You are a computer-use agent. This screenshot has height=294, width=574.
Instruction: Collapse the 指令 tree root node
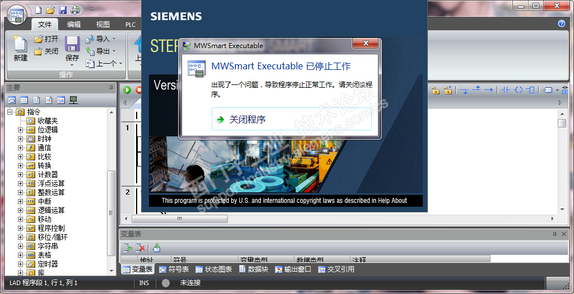pos(10,112)
